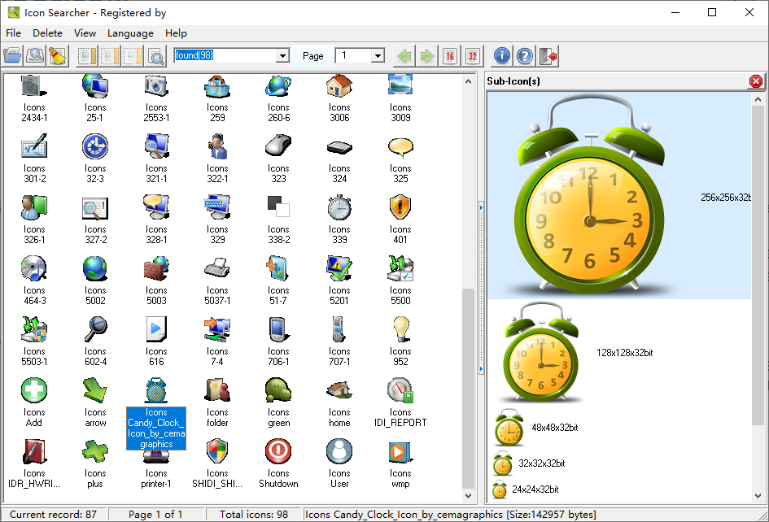Image resolution: width=769 pixels, height=522 pixels.
Task: Click the exit door toolbar icon
Action: coord(548,55)
